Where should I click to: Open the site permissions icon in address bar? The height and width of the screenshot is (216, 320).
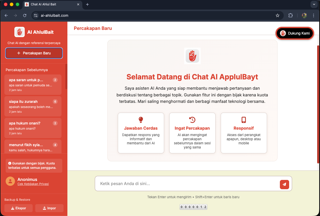pyautogui.click(x=35, y=15)
